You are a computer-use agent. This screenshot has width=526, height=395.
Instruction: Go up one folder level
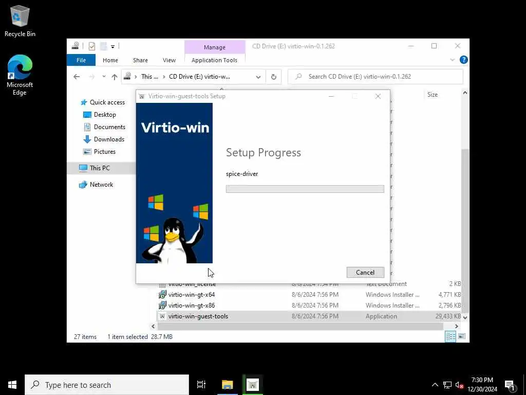[x=115, y=77]
